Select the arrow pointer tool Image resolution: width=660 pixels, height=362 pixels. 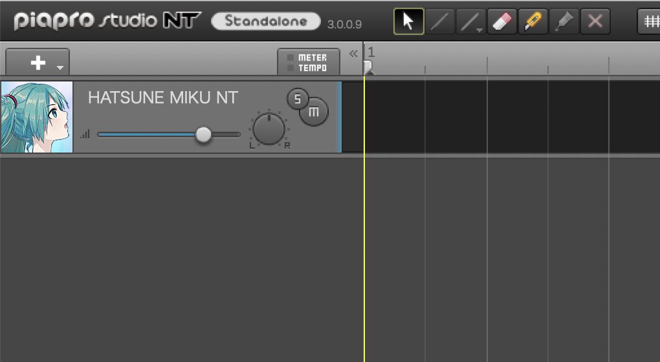(409, 21)
